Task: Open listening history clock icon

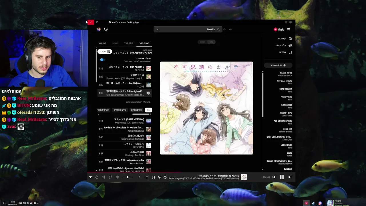Action: [x=106, y=29]
